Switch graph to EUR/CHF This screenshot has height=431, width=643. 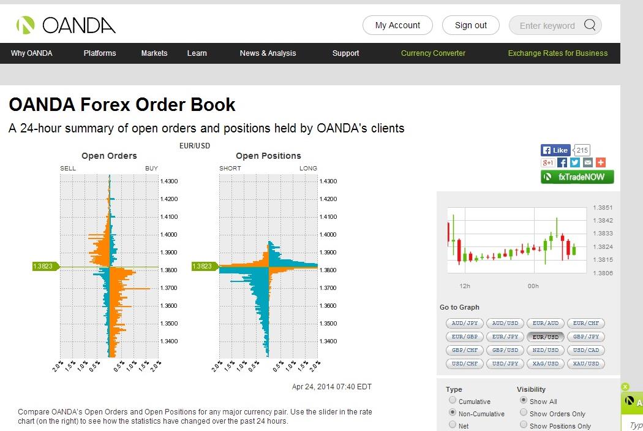point(586,324)
